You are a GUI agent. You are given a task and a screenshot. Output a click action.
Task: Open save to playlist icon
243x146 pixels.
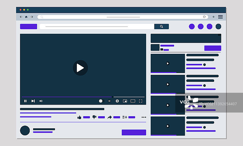point(125,117)
